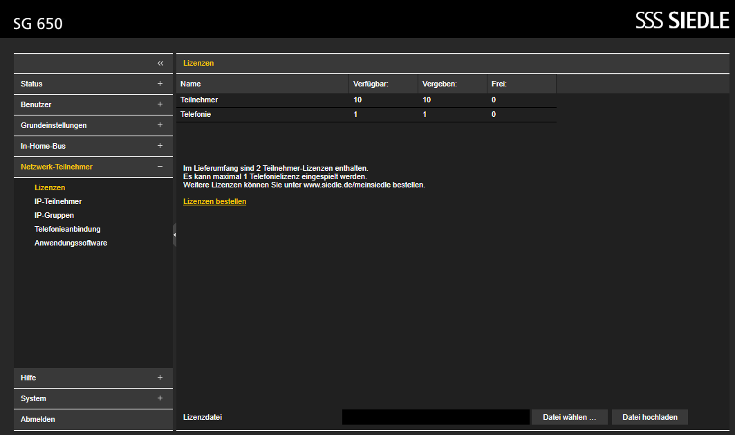The image size is (735, 435).
Task: Click the Datei hochladen button
Action: pos(650,417)
